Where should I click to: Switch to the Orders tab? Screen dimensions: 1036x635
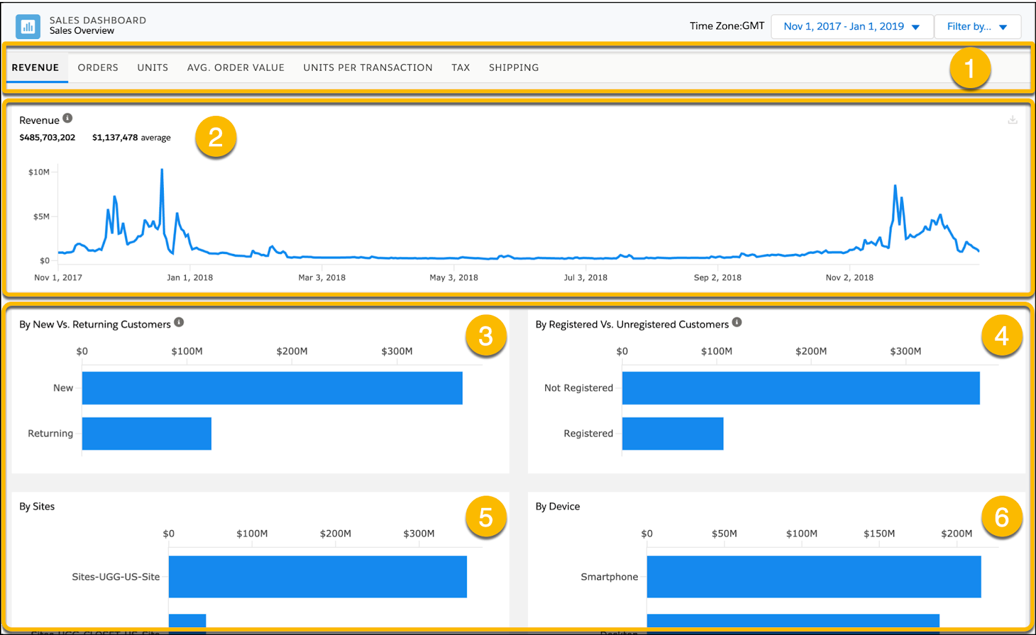click(x=98, y=67)
